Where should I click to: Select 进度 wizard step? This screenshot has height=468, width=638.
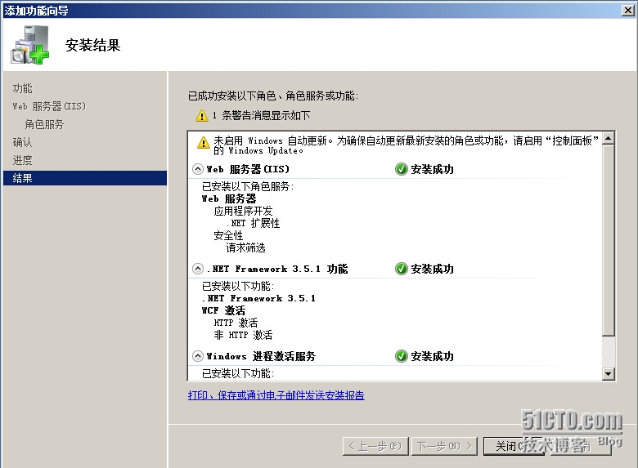(22, 159)
